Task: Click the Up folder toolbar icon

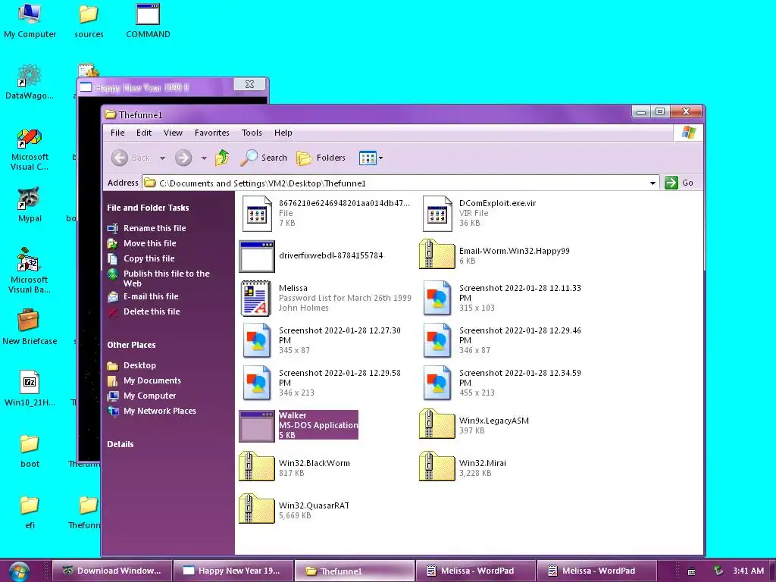Action: point(222,158)
